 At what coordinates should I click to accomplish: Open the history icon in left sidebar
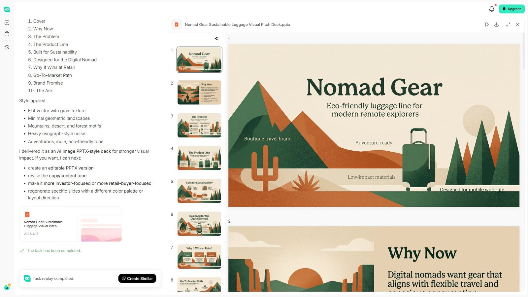click(x=7, y=47)
